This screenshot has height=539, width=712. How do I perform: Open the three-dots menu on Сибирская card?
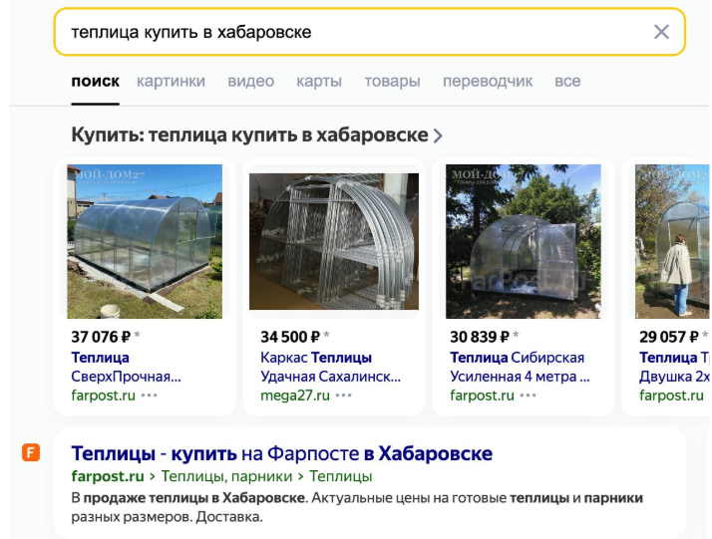click(528, 396)
